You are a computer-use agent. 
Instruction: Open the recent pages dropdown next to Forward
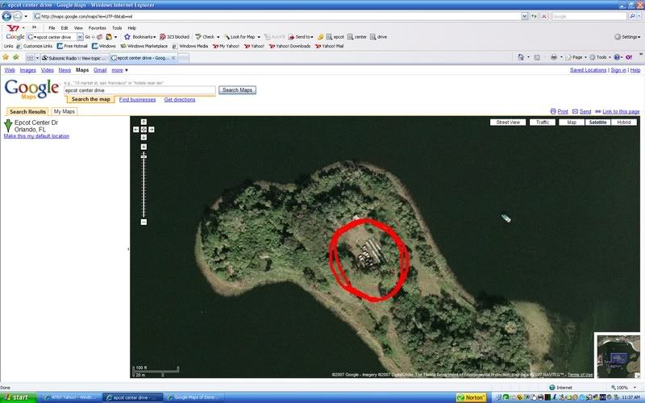26,16
